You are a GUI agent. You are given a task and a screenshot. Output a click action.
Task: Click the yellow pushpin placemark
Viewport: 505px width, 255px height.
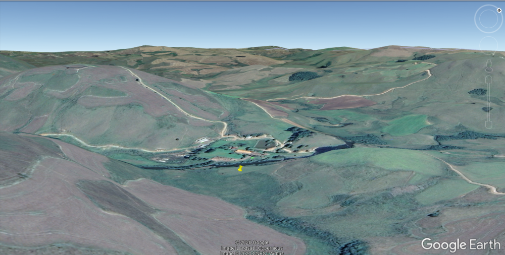[x=240, y=169]
